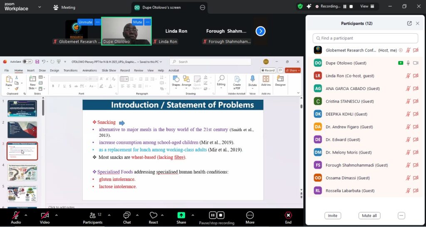Screen dimensions: 426x227
Task: Show next video participants with arrow
Action: [260, 31]
